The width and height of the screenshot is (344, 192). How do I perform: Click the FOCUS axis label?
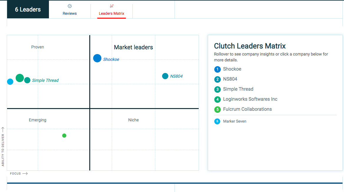point(15,173)
